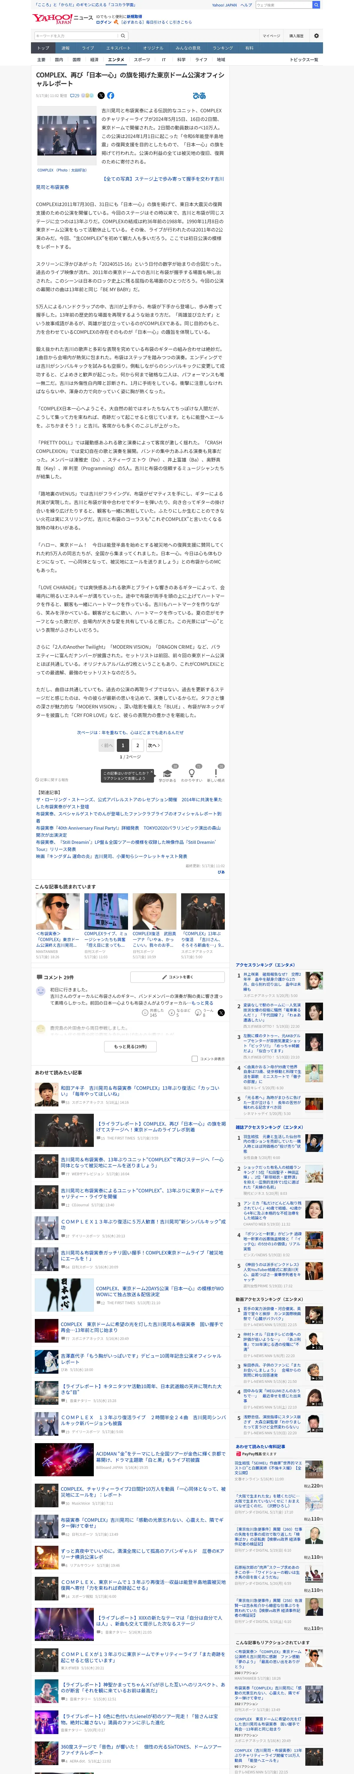The image size is (354, 1774).
Task: Click the reaction emoji icons near article date
Action: click(88, 96)
